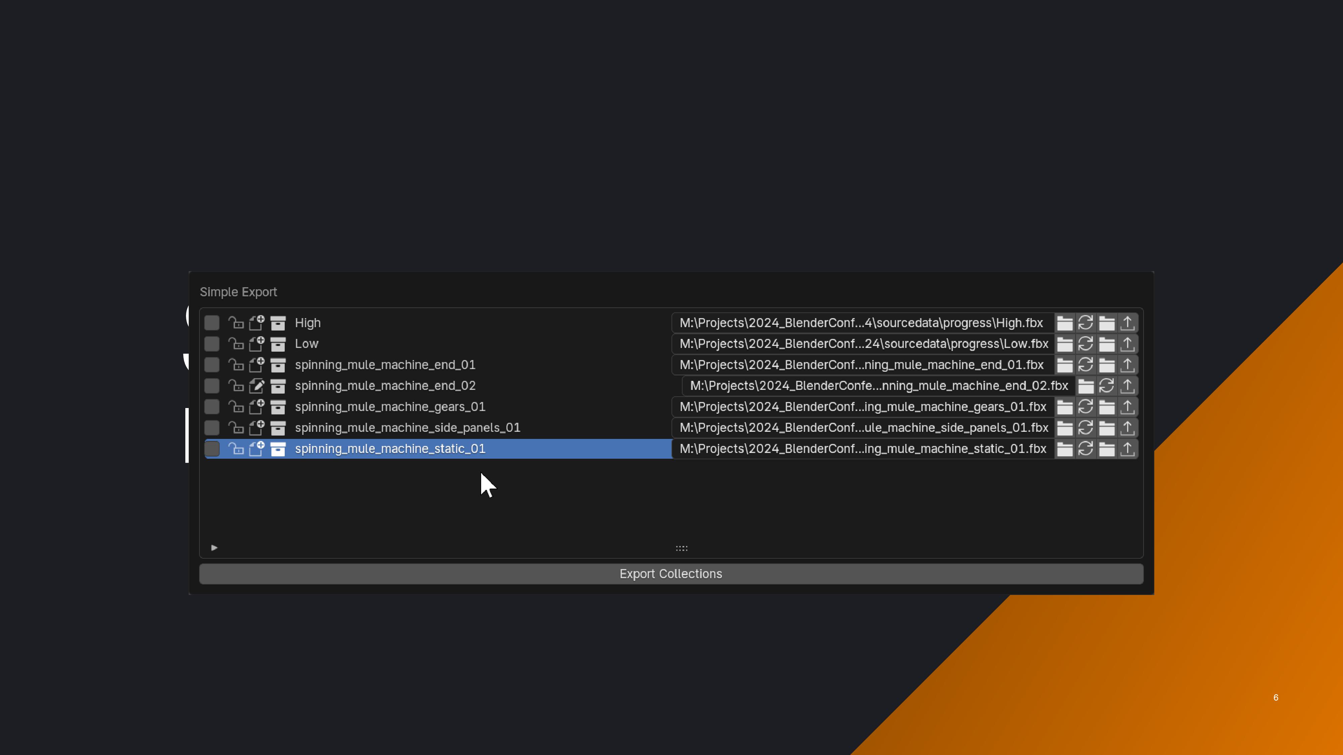Image resolution: width=1343 pixels, height=755 pixels.
Task: Select spinning_mule_machine_gears_01 collection name
Action: coord(390,407)
